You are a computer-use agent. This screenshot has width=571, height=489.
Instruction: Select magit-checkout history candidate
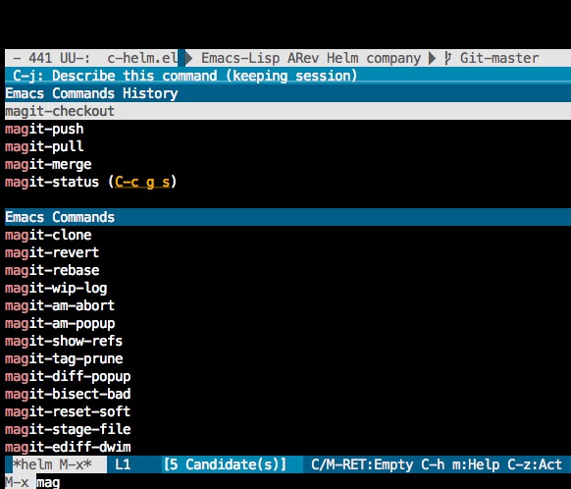pos(287,111)
